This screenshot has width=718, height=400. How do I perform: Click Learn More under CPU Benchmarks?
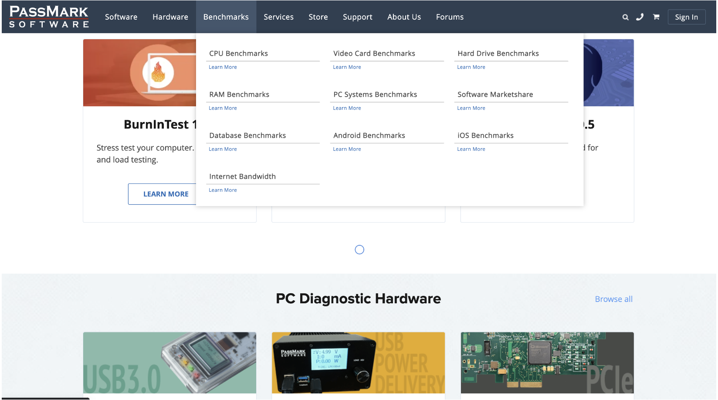[223, 67]
